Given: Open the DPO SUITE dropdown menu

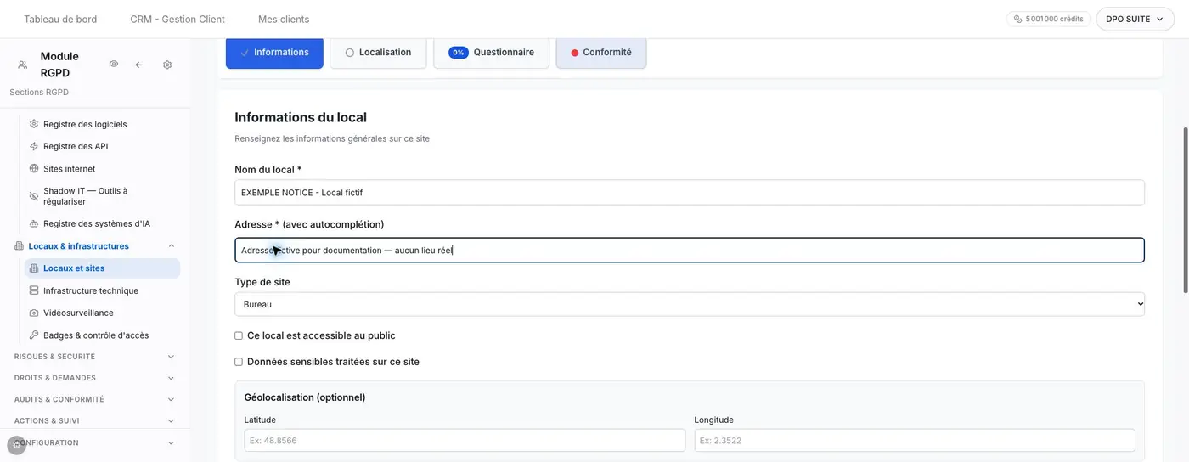Looking at the screenshot, I should click(x=1135, y=19).
